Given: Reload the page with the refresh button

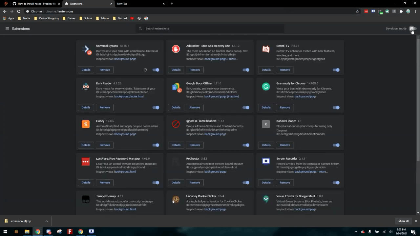Looking at the screenshot, I should pyautogui.click(x=19, y=11).
